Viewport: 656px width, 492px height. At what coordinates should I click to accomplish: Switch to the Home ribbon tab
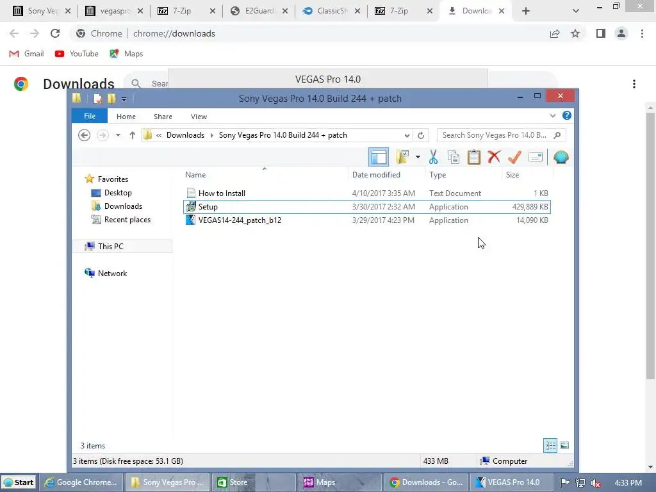pos(126,117)
